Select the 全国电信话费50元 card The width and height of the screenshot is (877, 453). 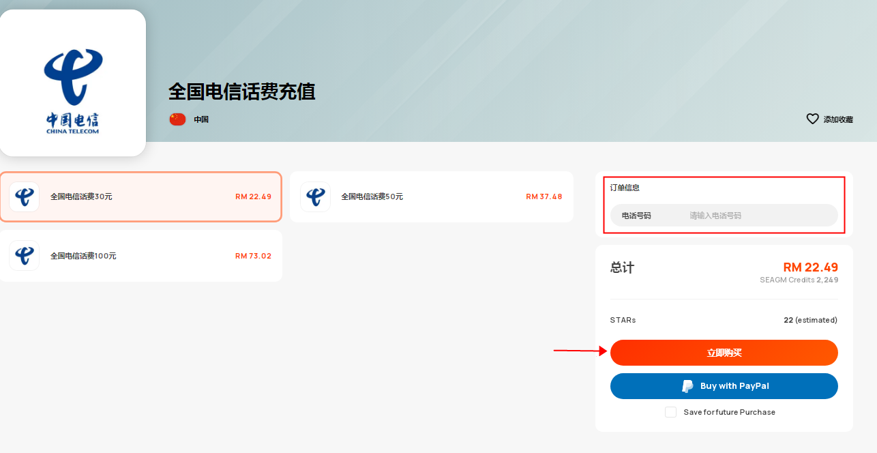point(432,196)
